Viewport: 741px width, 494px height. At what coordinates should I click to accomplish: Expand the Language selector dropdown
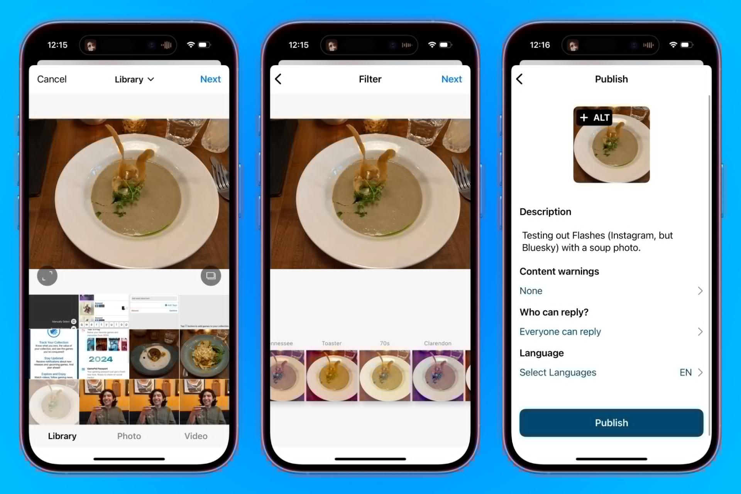point(611,372)
